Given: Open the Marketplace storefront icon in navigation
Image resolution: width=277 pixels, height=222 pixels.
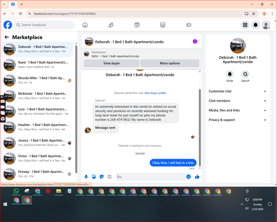Looking at the screenshot, I should (163, 25).
